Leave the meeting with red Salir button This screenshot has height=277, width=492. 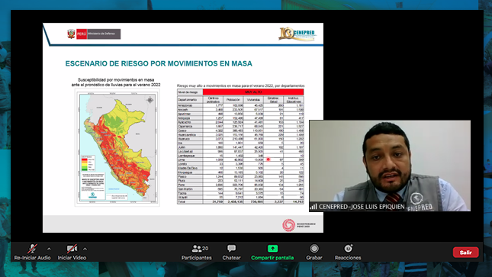[465, 252]
